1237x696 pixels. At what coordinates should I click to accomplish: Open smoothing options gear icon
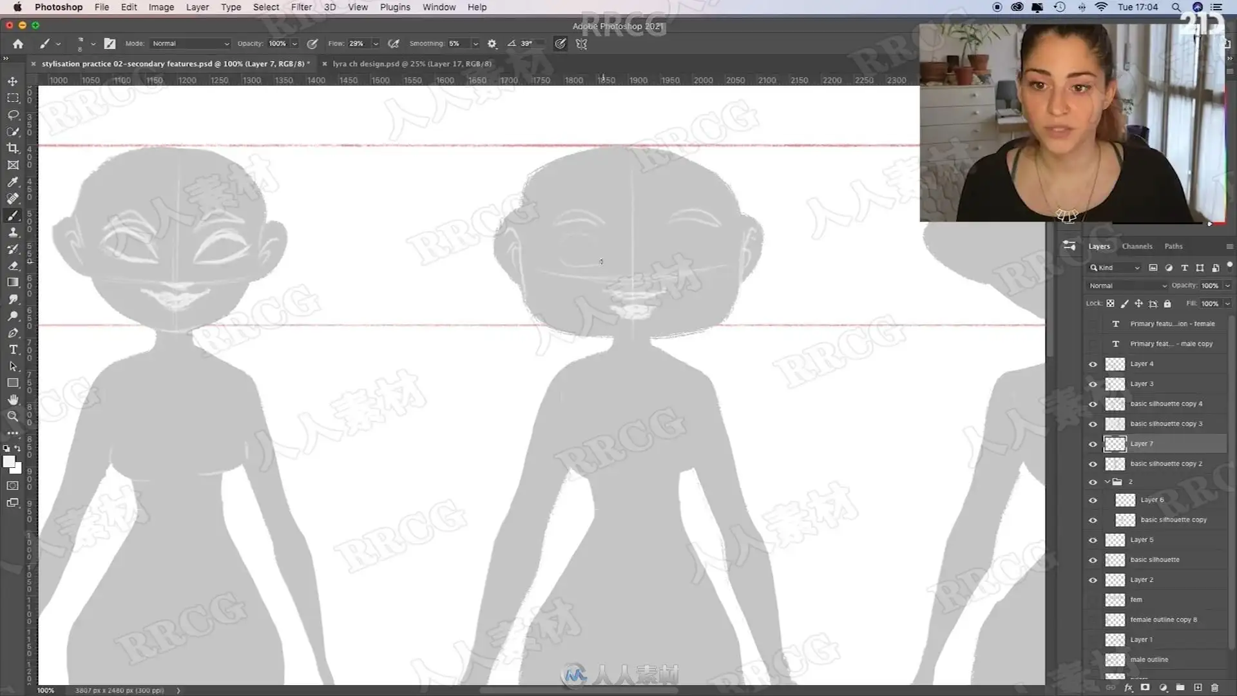click(x=492, y=44)
